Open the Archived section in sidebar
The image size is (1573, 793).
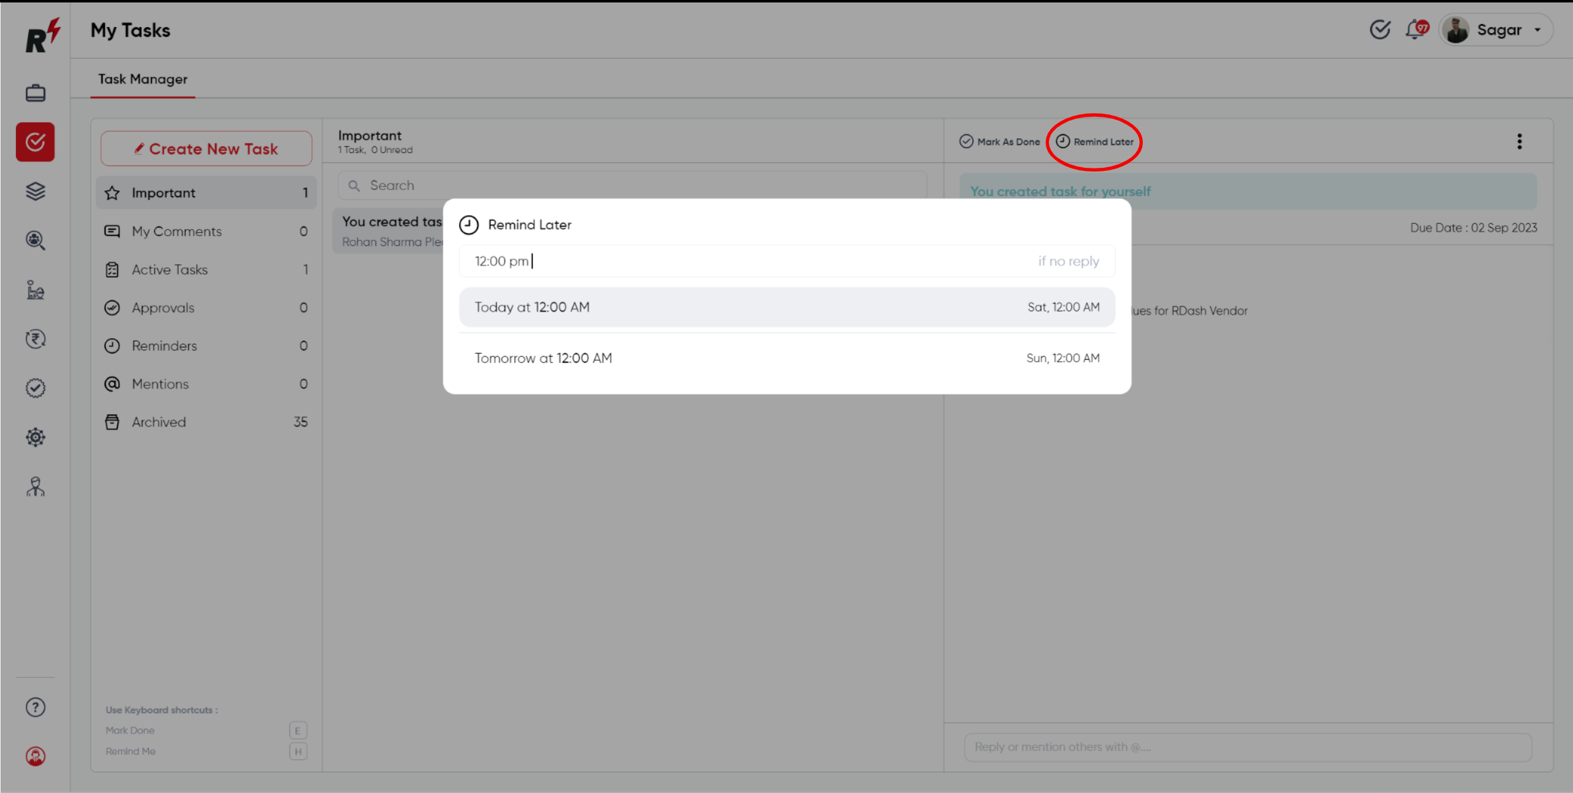tap(160, 423)
